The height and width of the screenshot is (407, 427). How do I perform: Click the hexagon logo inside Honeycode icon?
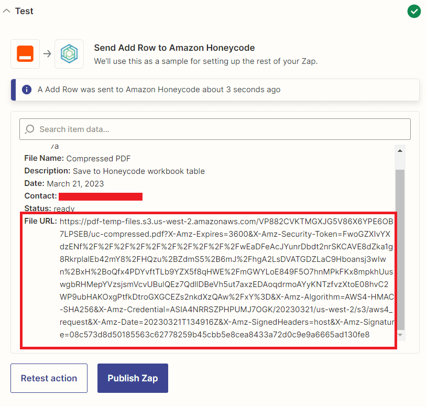pyautogui.click(x=70, y=54)
